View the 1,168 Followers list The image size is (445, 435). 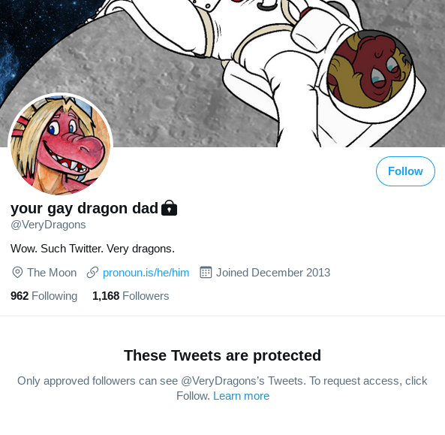pos(131,296)
